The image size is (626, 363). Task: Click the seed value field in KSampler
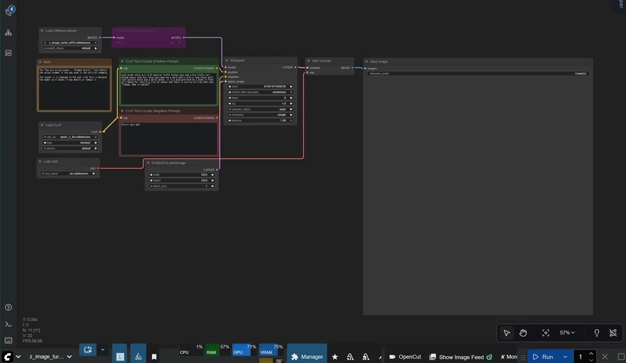click(x=260, y=86)
